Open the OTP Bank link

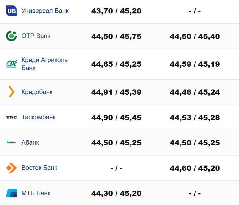coord(36,36)
